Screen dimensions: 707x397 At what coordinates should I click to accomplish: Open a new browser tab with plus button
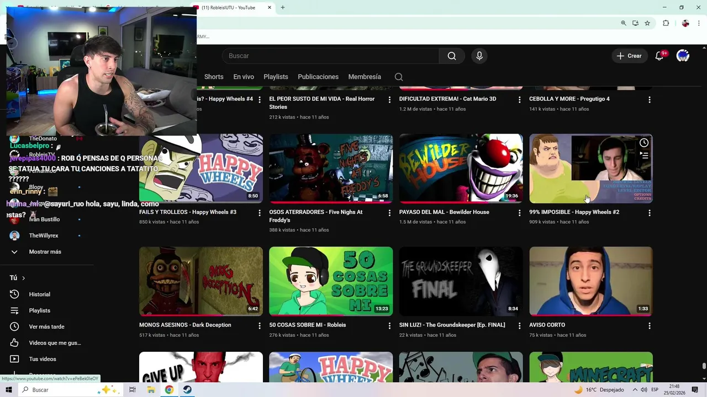click(283, 8)
